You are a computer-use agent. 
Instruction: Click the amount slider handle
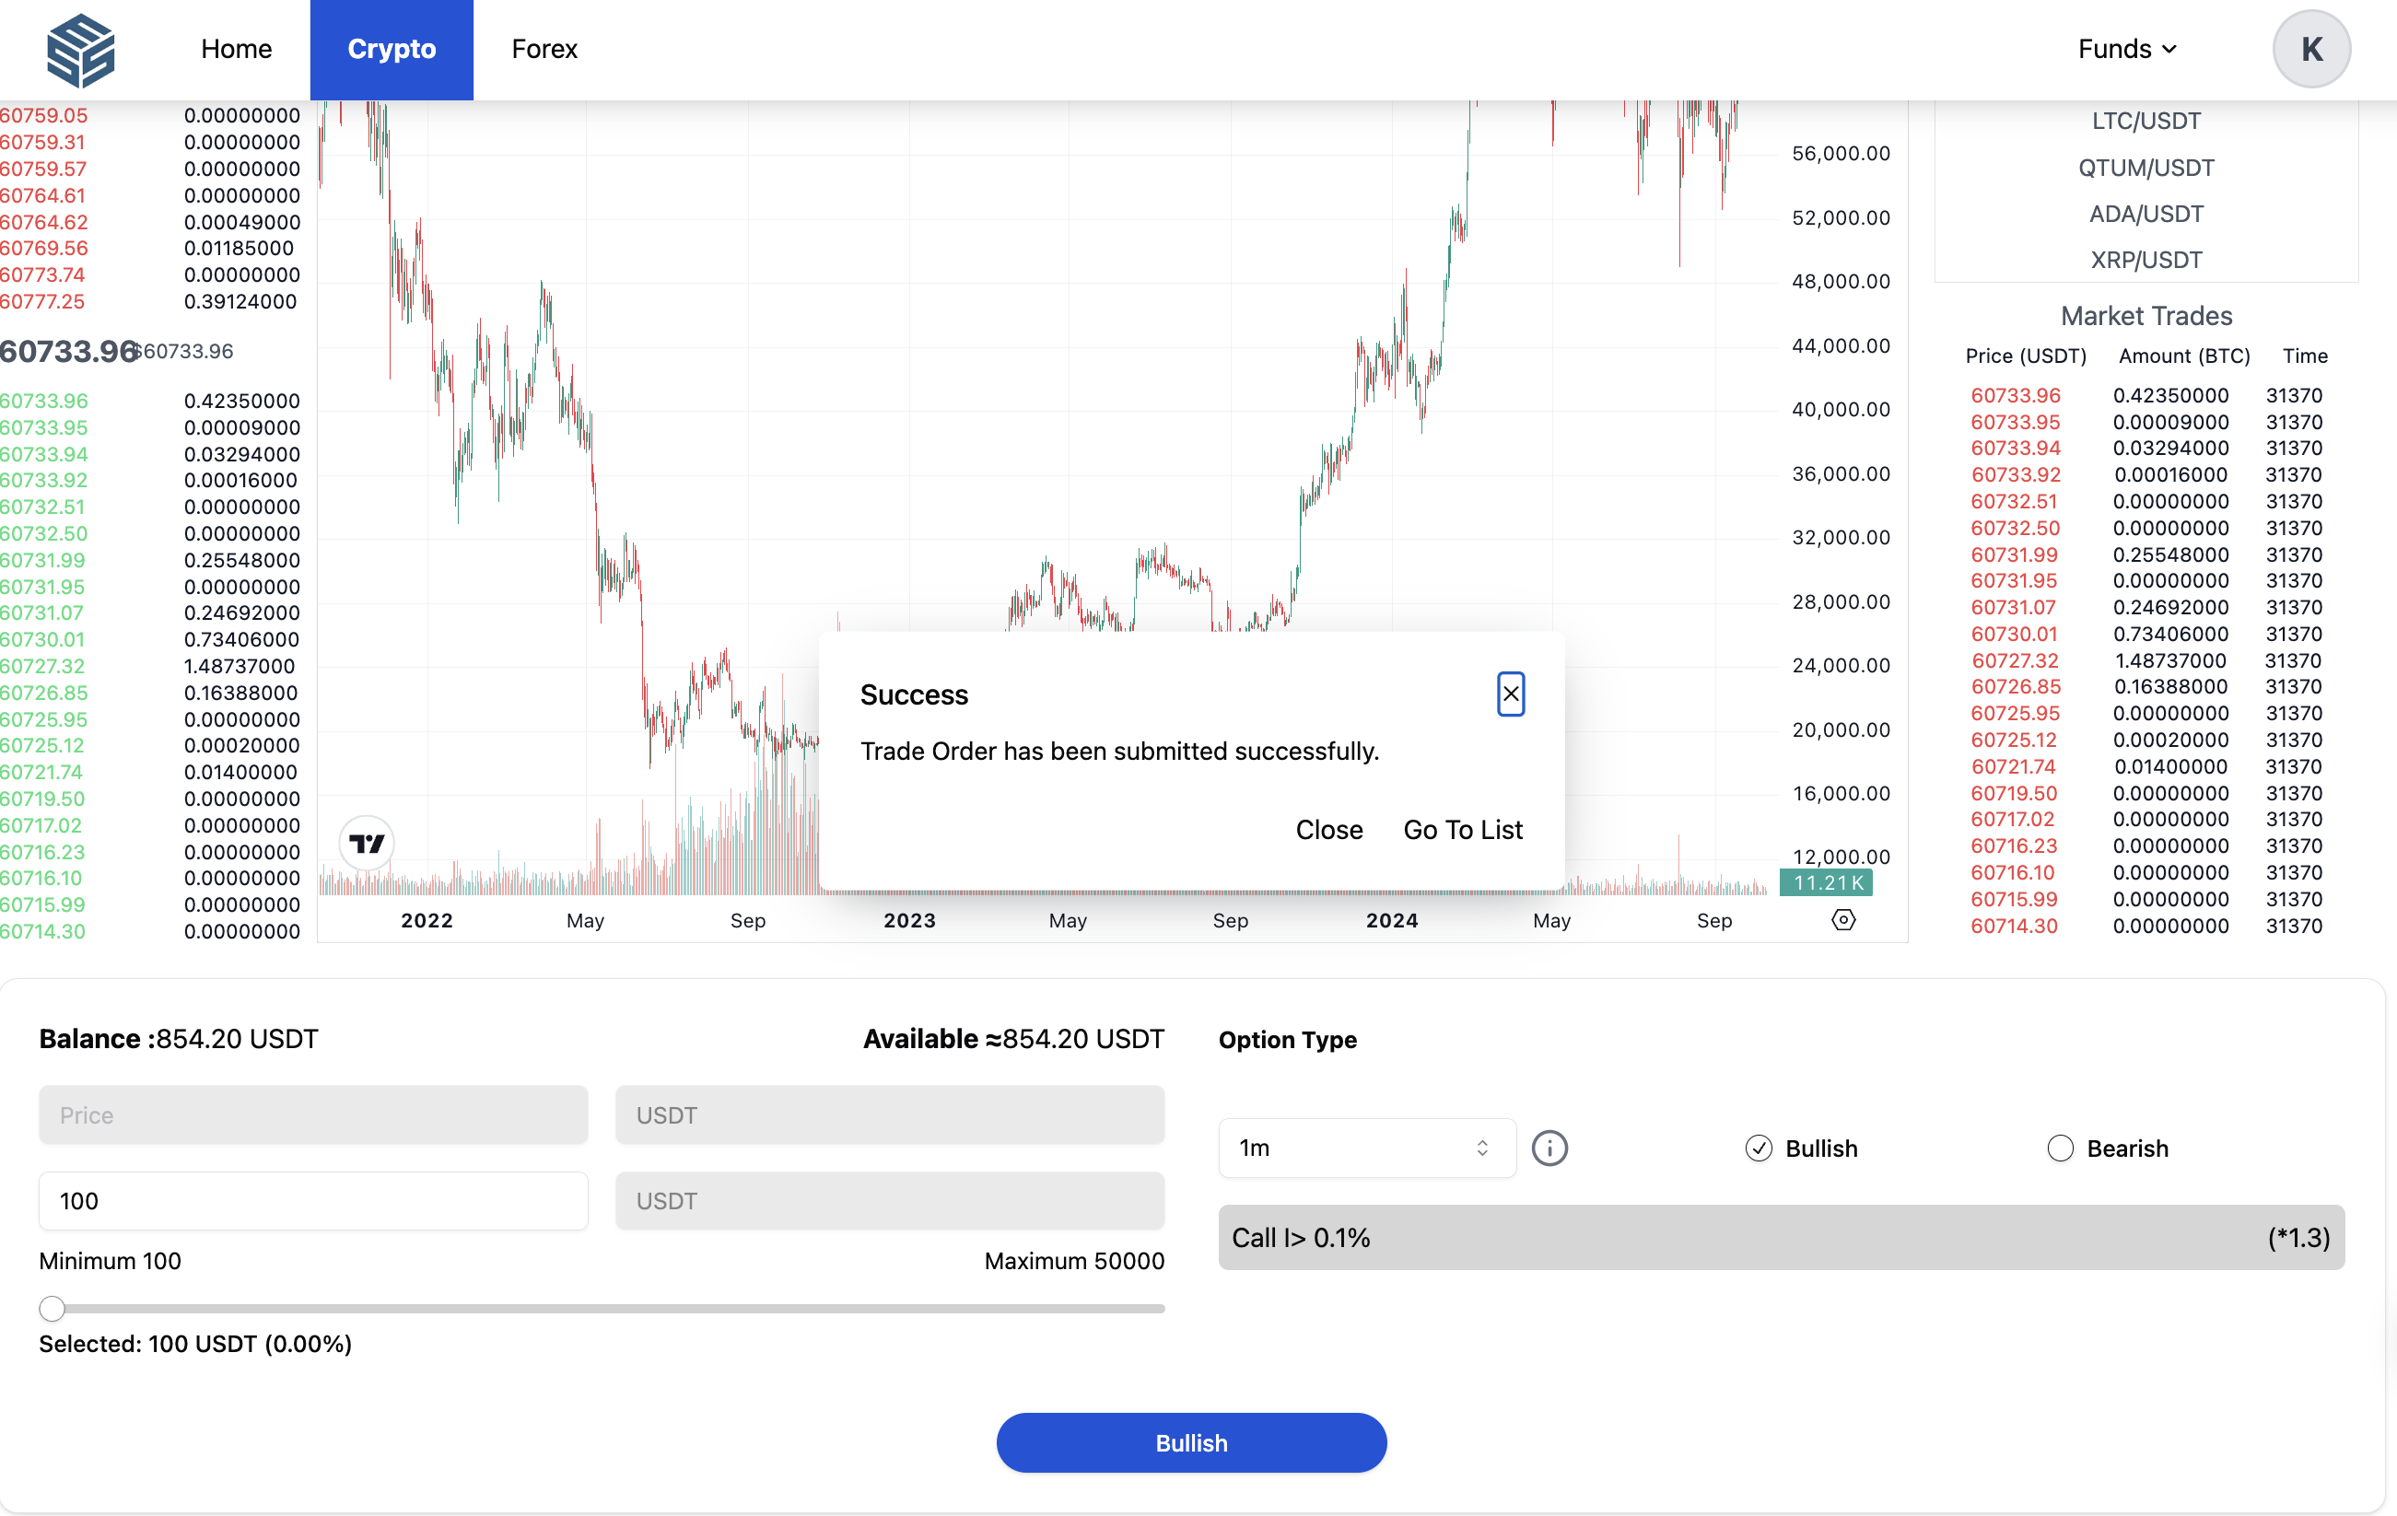click(x=52, y=1308)
